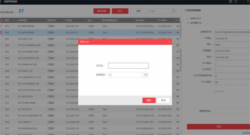Collapse the right panel using the side arrow
Viewport: 250px width, 135px height.
180,44
